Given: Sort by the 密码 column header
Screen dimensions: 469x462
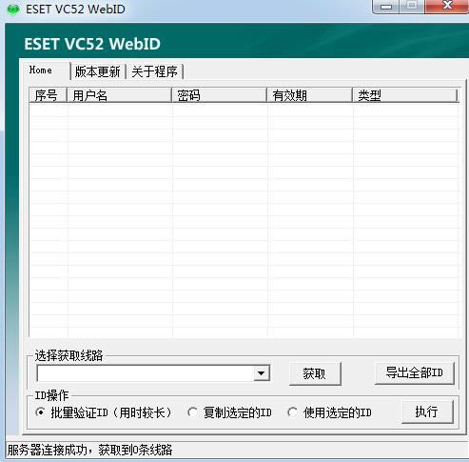Looking at the screenshot, I should (x=219, y=95).
